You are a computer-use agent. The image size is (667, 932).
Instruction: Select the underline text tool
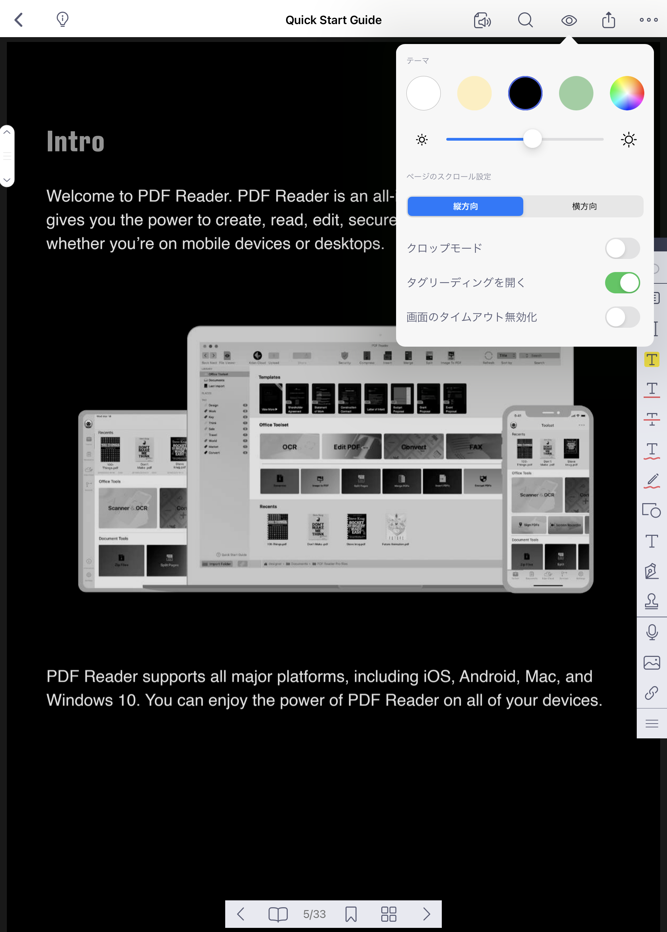[x=652, y=389]
